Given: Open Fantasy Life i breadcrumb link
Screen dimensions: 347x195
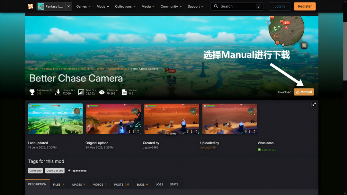Looking at the screenshot, I should tap(67, 69).
